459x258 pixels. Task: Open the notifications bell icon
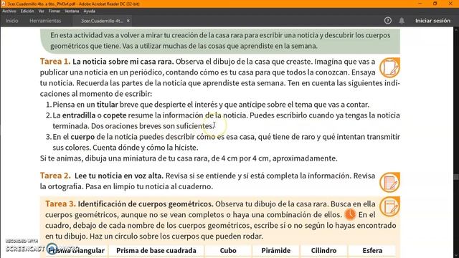(402, 21)
